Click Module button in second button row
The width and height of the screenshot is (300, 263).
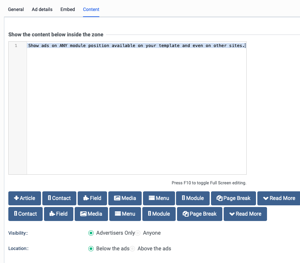tap(159, 214)
